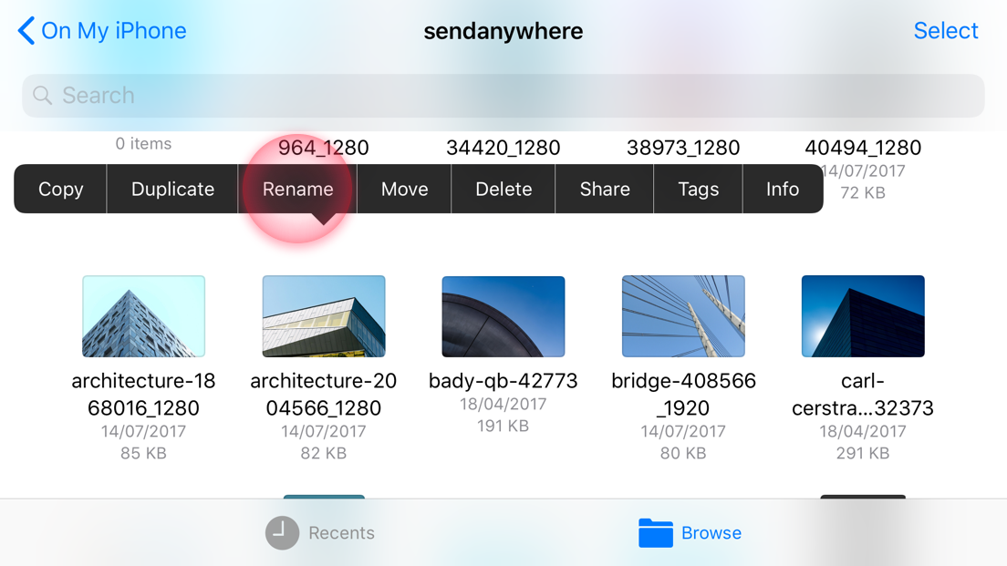Select file name 40494_1280

pyautogui.click(x=863, y=148)
